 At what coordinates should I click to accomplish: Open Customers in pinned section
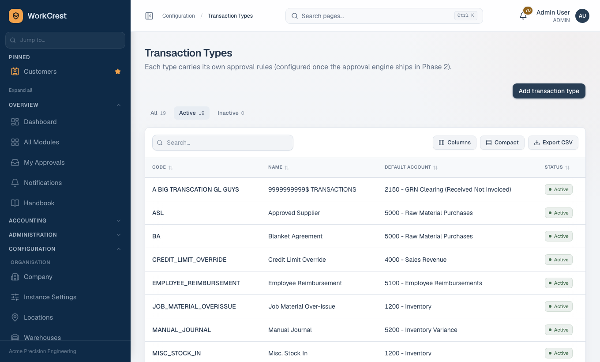tap(65, 72)
